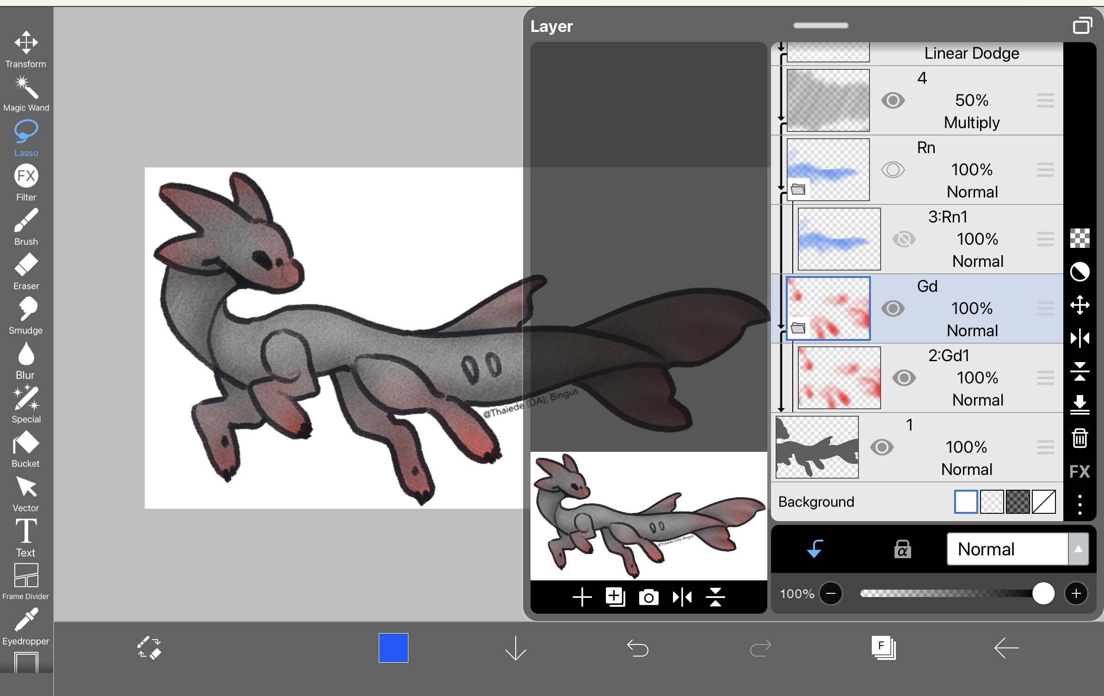Select the layer 4 thumbnail

coord(828,100)
